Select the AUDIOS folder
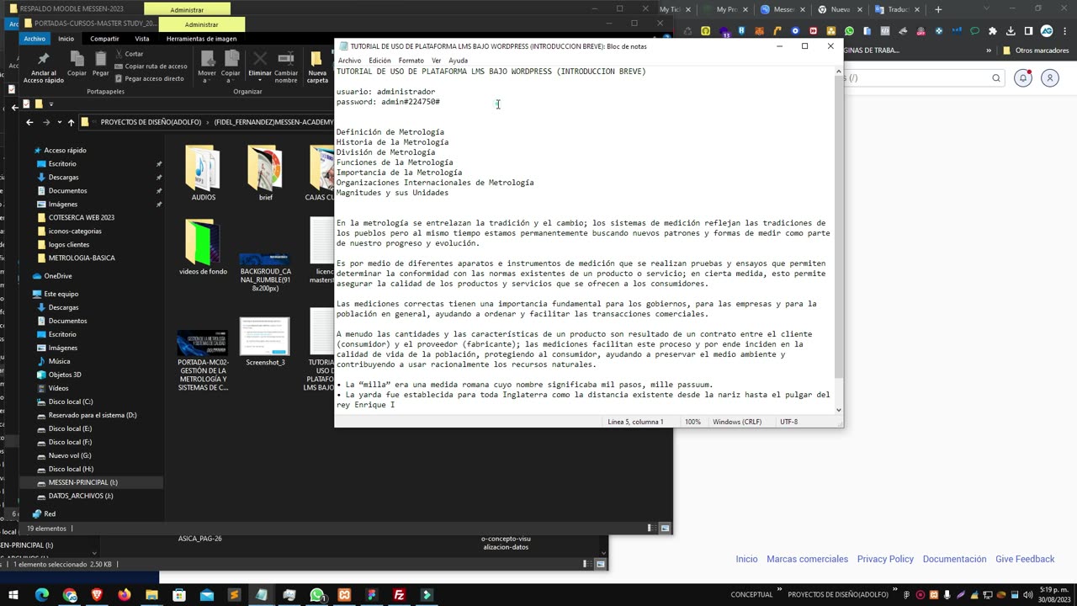The height and width of the screenshot is (606, 1077). [203, 173]
